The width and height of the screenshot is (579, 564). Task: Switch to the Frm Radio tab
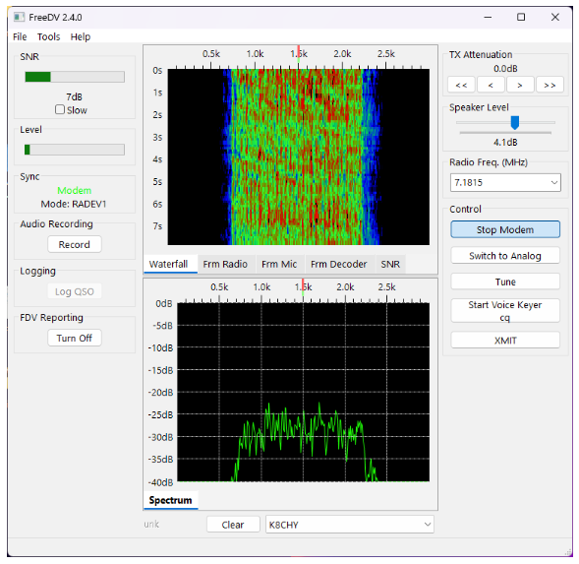point(225,264)
